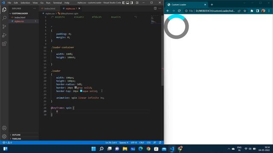Click the aqua color swatch on border-top line

[81, 91]
